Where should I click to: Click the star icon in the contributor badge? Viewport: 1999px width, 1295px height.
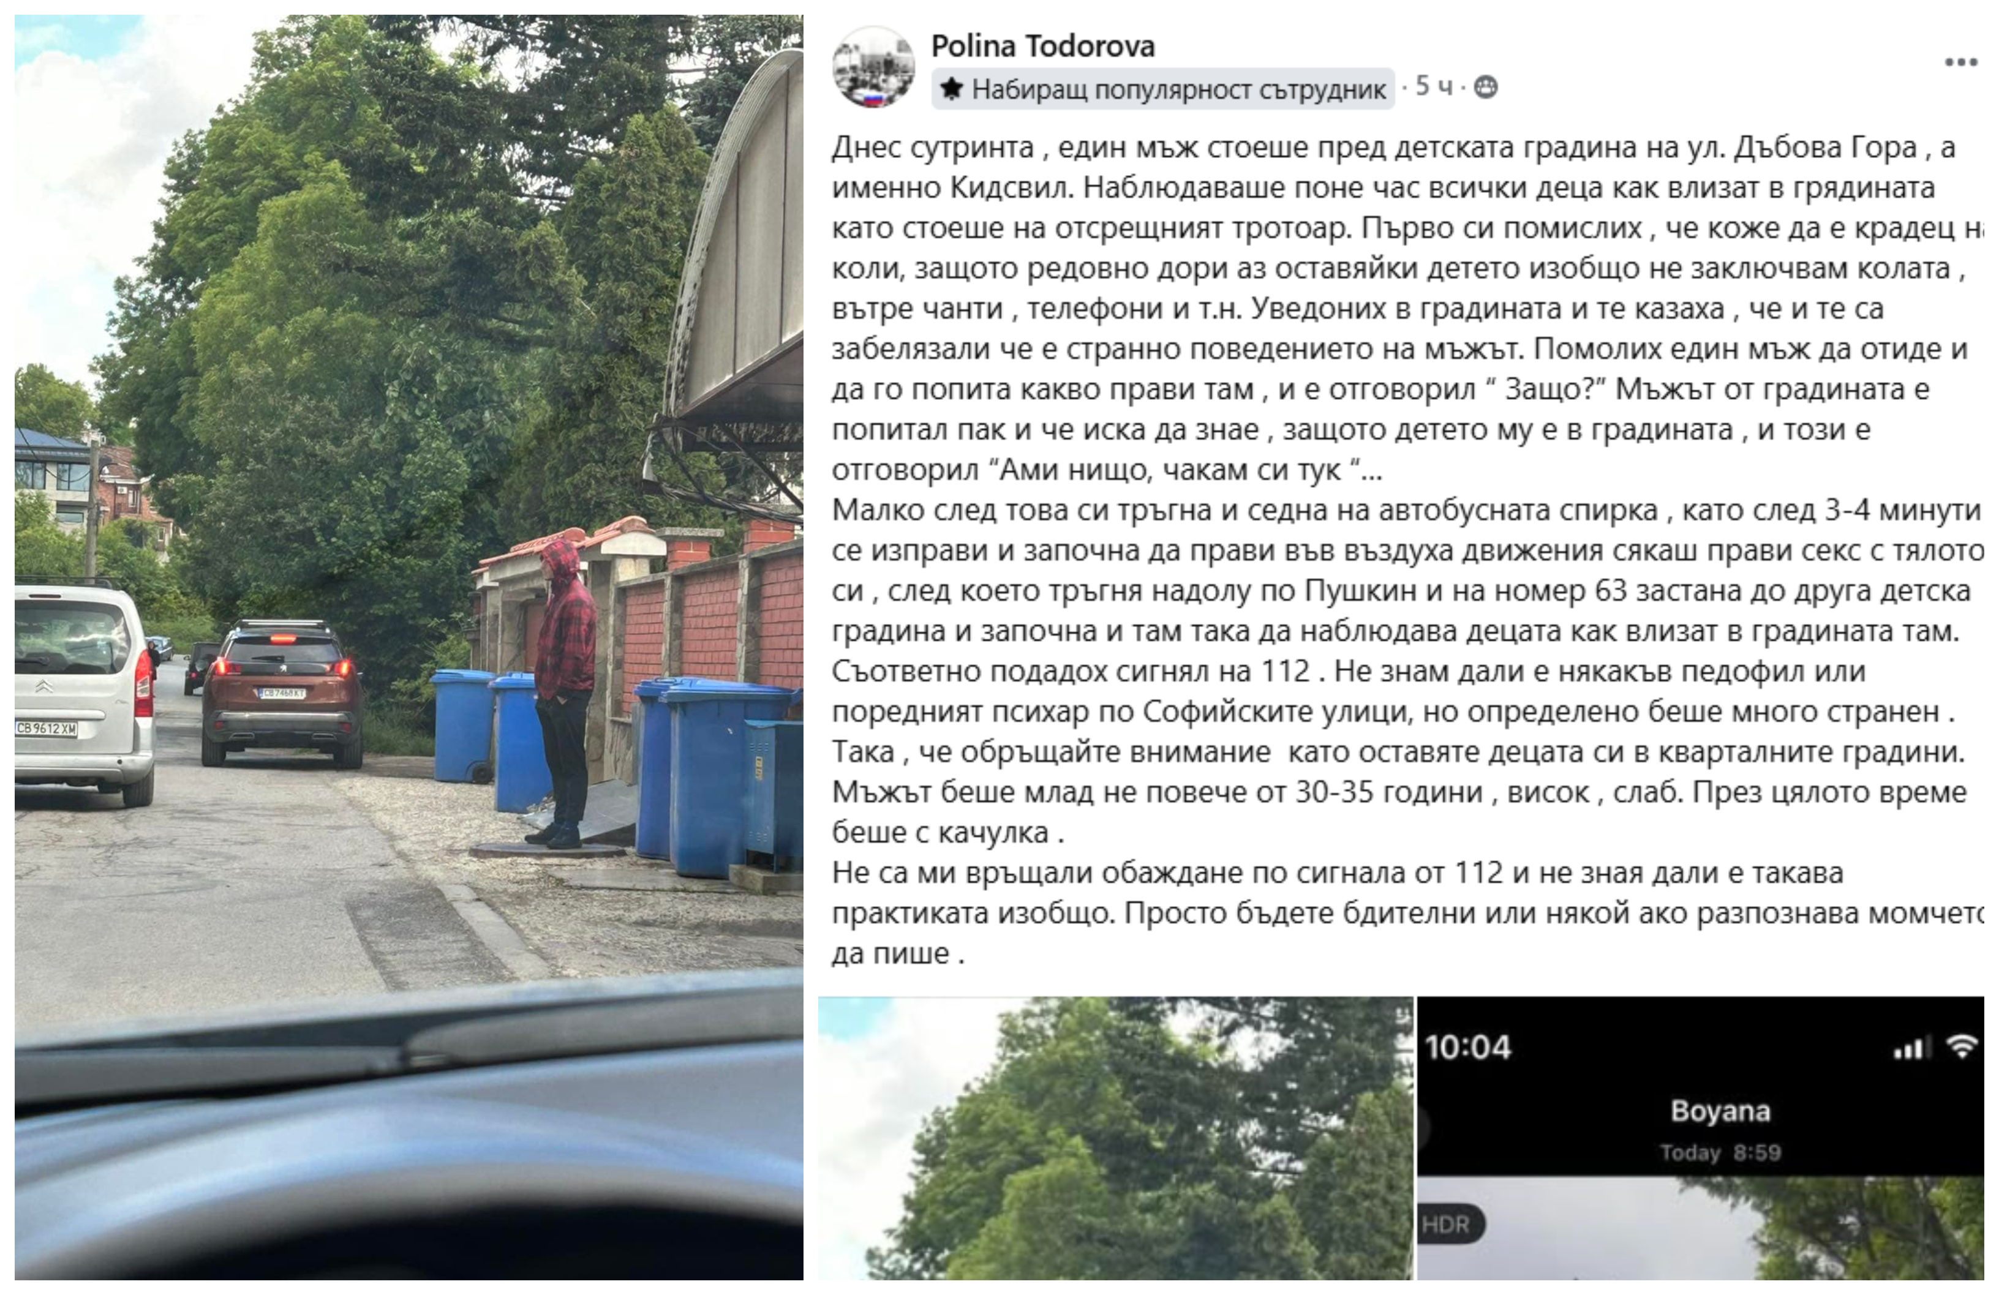[x=951, y=88]
